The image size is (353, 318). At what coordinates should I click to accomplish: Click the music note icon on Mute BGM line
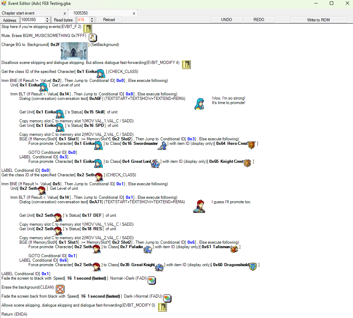[x=92, y=38]
